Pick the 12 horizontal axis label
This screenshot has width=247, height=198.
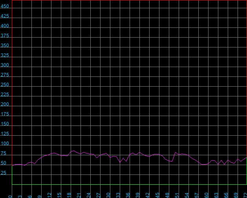(49, 195)
